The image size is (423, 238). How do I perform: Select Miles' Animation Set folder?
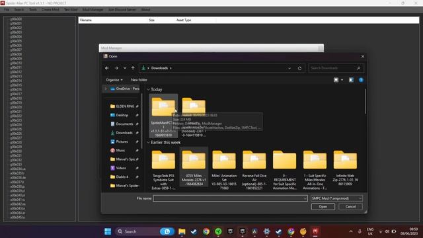pos(224,169)
